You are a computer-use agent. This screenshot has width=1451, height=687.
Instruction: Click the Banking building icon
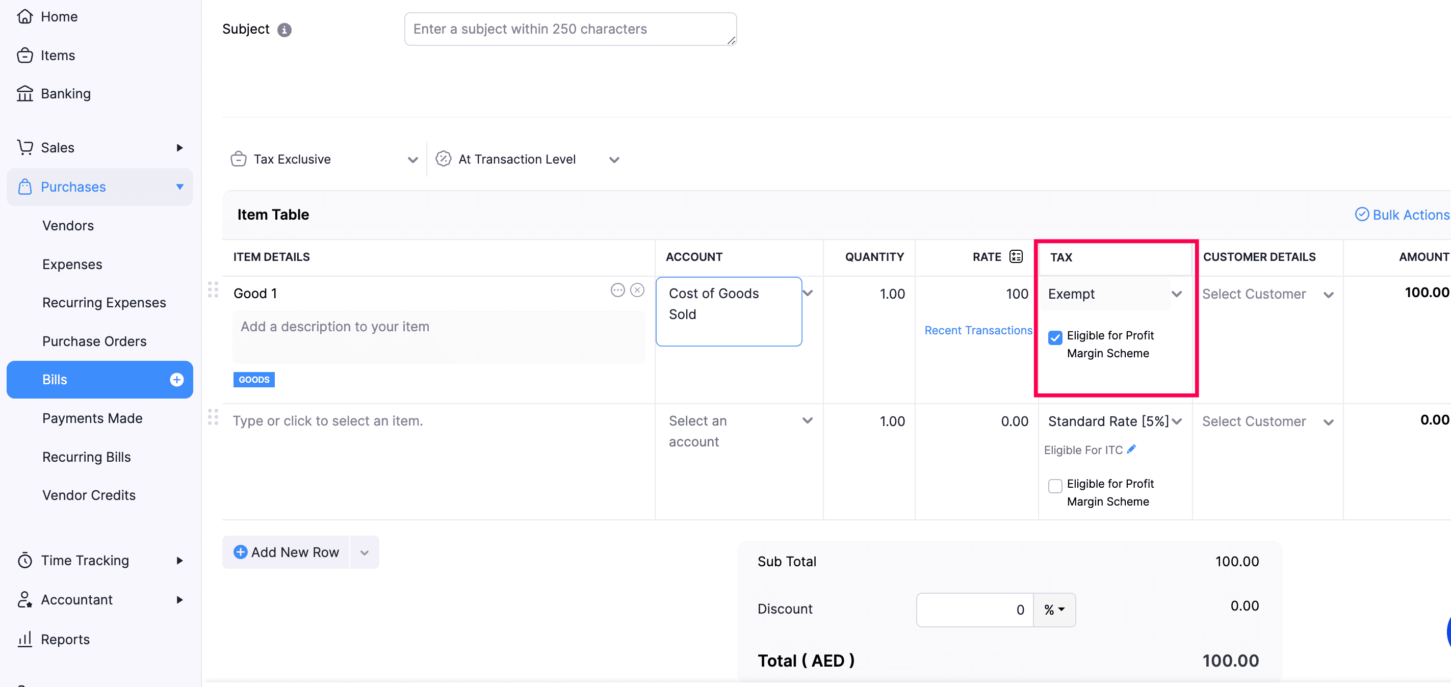click(25, 93)
